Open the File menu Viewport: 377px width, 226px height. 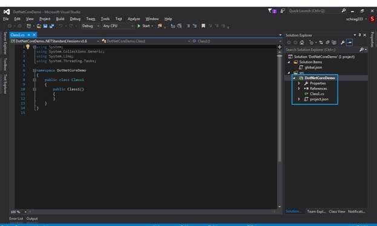click(6, 19)
